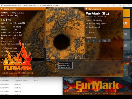Screen dimensions: 132x99
Task: Click the orange 1080 preset button in launcher
Action: click(x=127, y=23)
